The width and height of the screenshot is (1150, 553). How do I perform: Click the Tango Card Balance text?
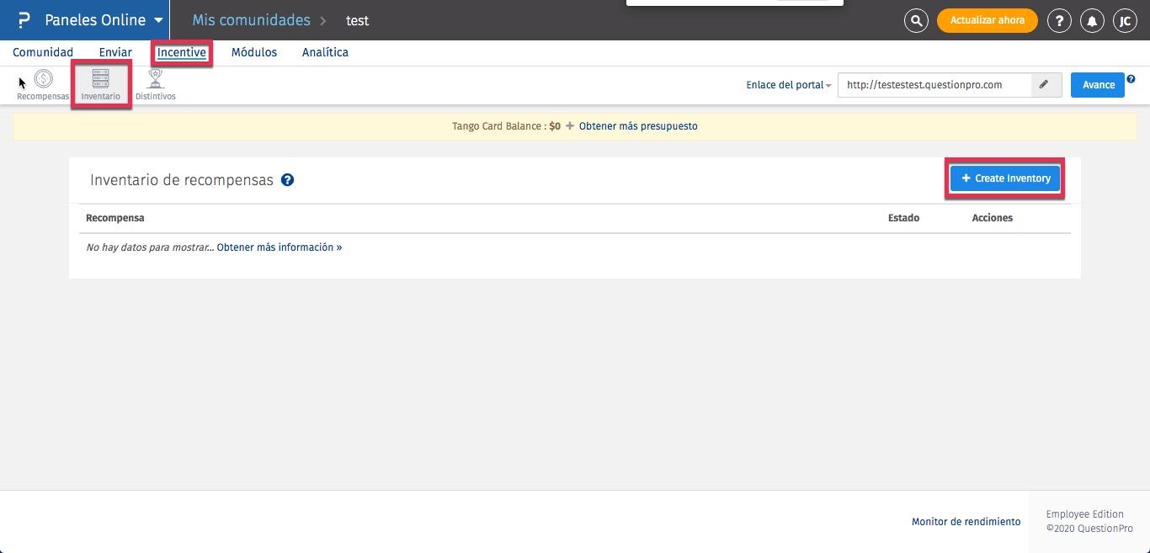coord(506,126)
